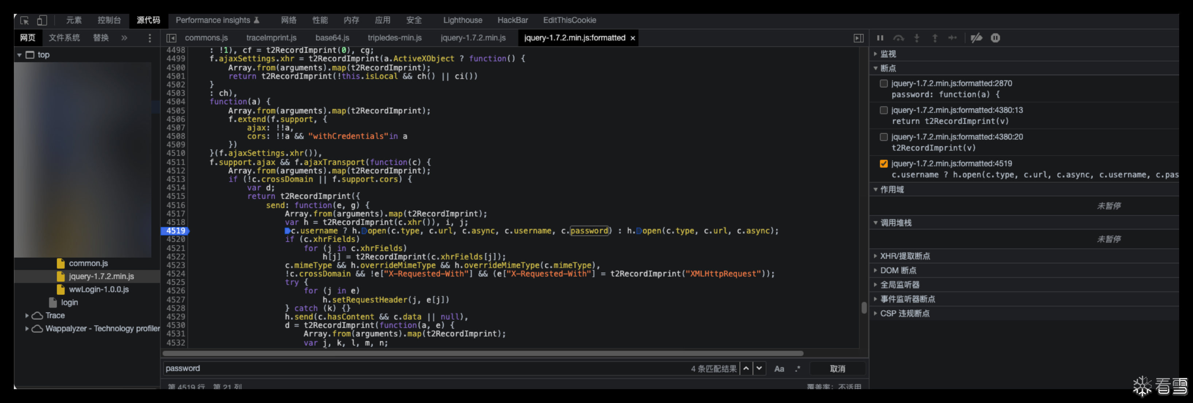Screen dimensions: 1193x403
Task: Toggle the file navigator sidebar icon
Action: click(171, 38)
